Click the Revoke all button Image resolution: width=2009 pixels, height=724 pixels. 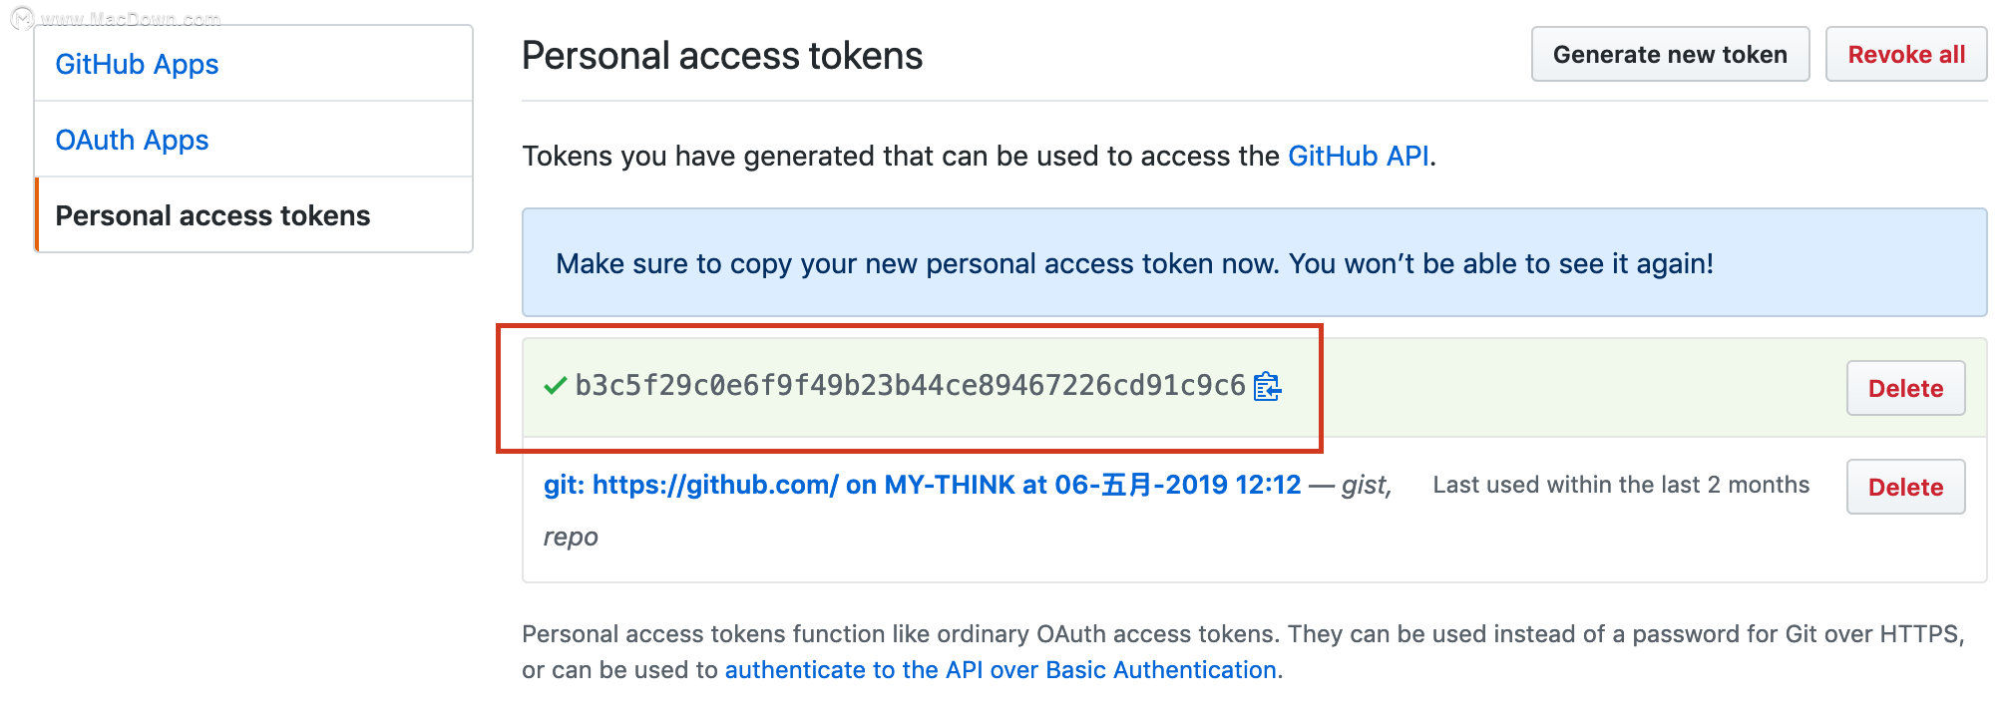1906,55
